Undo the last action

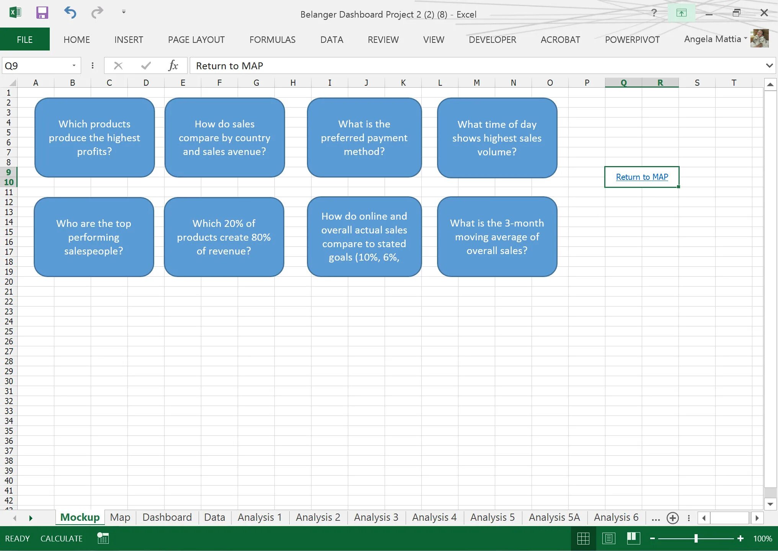(x=70, y=13)
